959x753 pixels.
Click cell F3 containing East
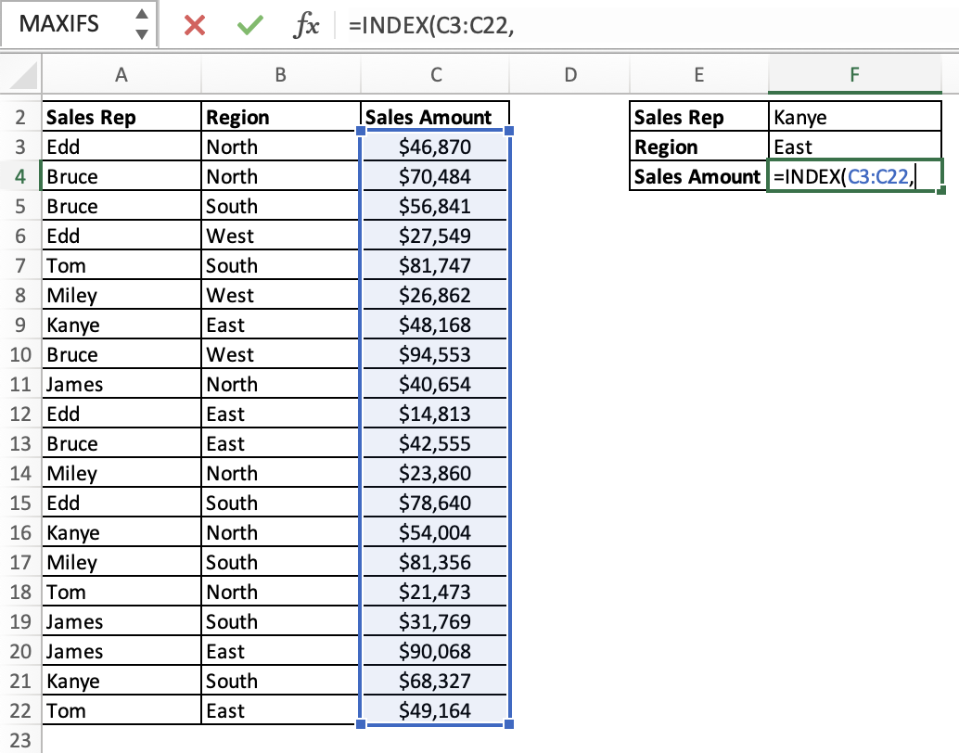click(x=854, y=147)
